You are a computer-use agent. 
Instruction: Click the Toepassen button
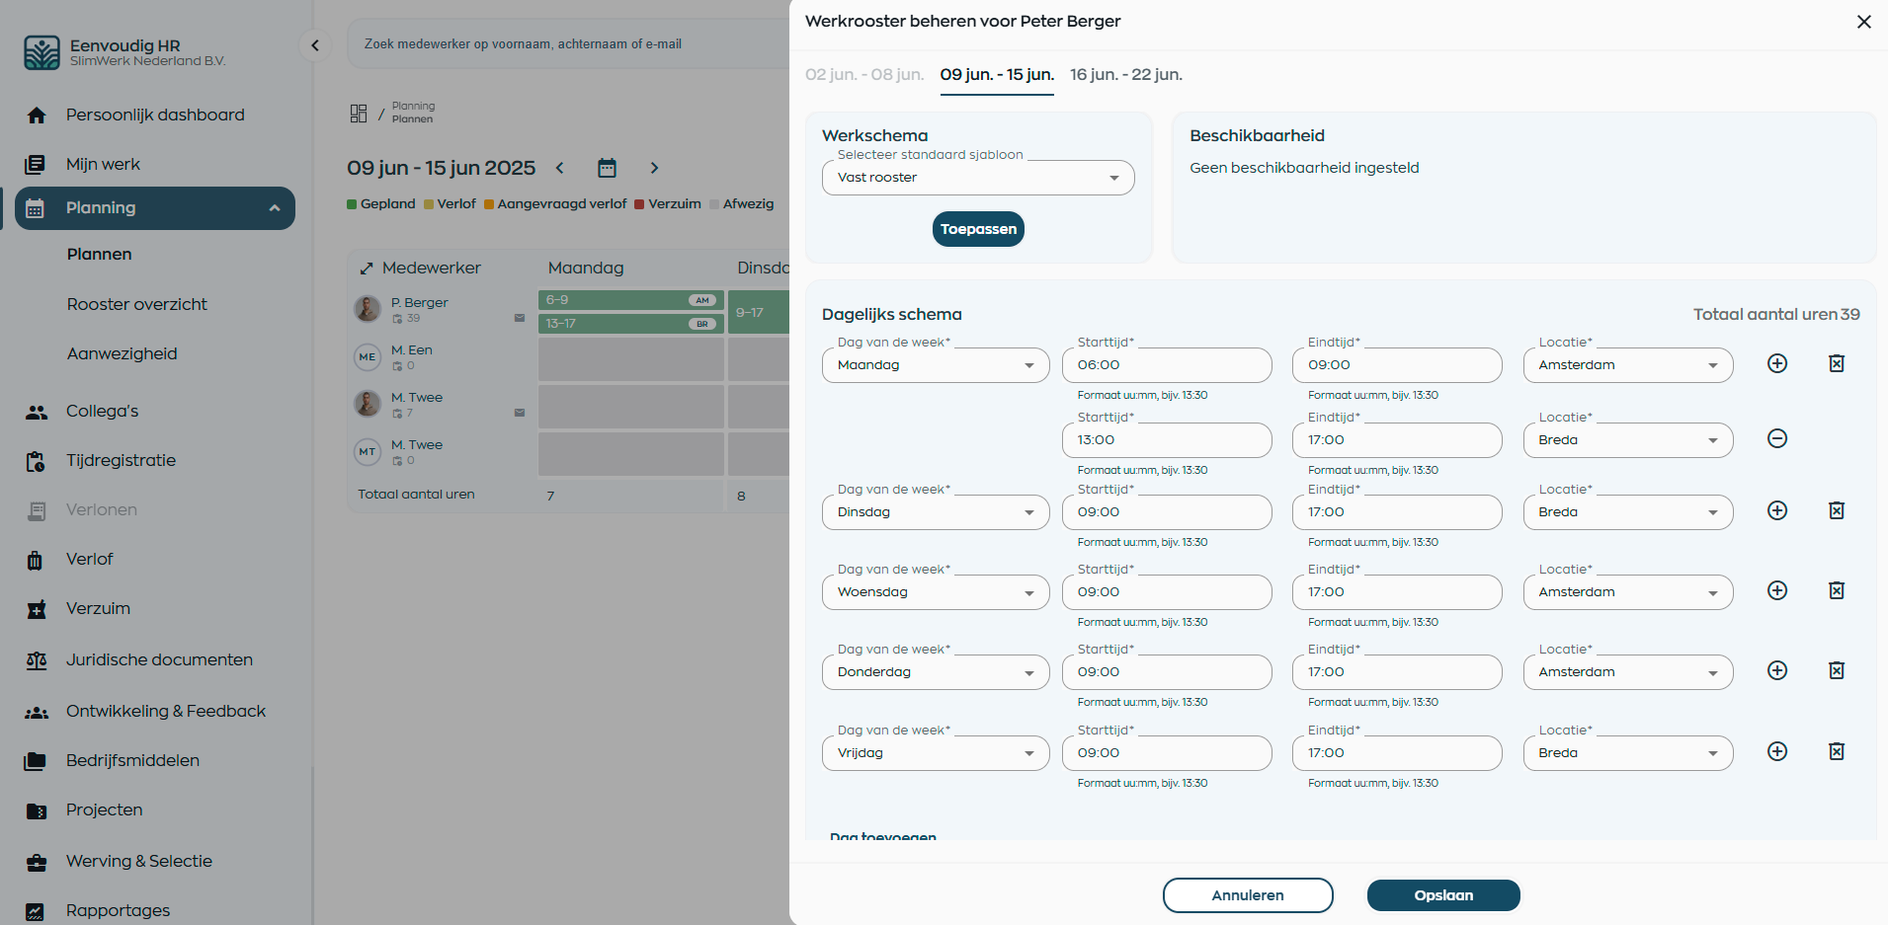977,229
